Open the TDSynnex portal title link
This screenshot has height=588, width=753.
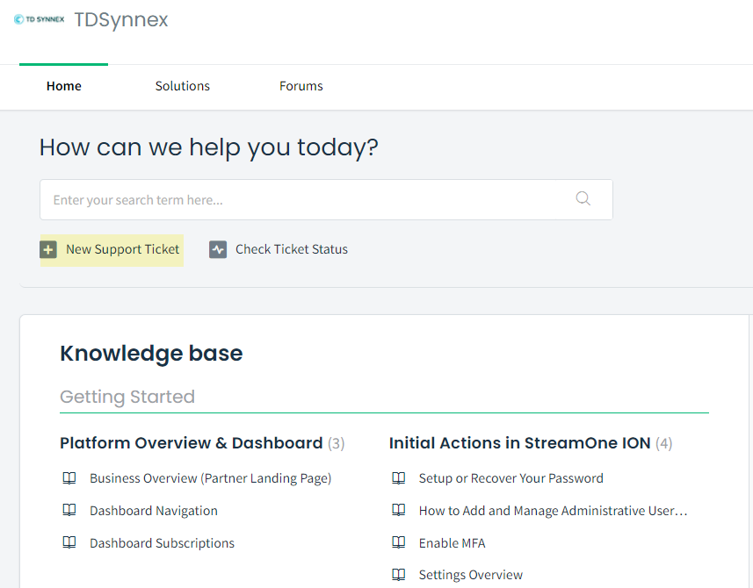tap(121, 20)
